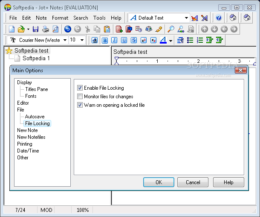The width and height of the screenshot is (260, 217).
Task: Open the Help menu
Action: point(116,18)
